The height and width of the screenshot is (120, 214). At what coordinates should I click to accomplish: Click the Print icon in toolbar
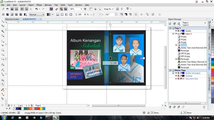pyautogui.click(x=16, y=9)
